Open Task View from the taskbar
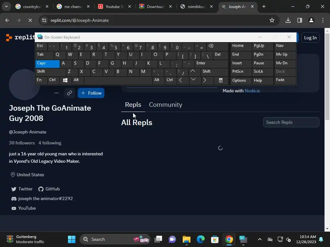 click(x=158, y=239)
